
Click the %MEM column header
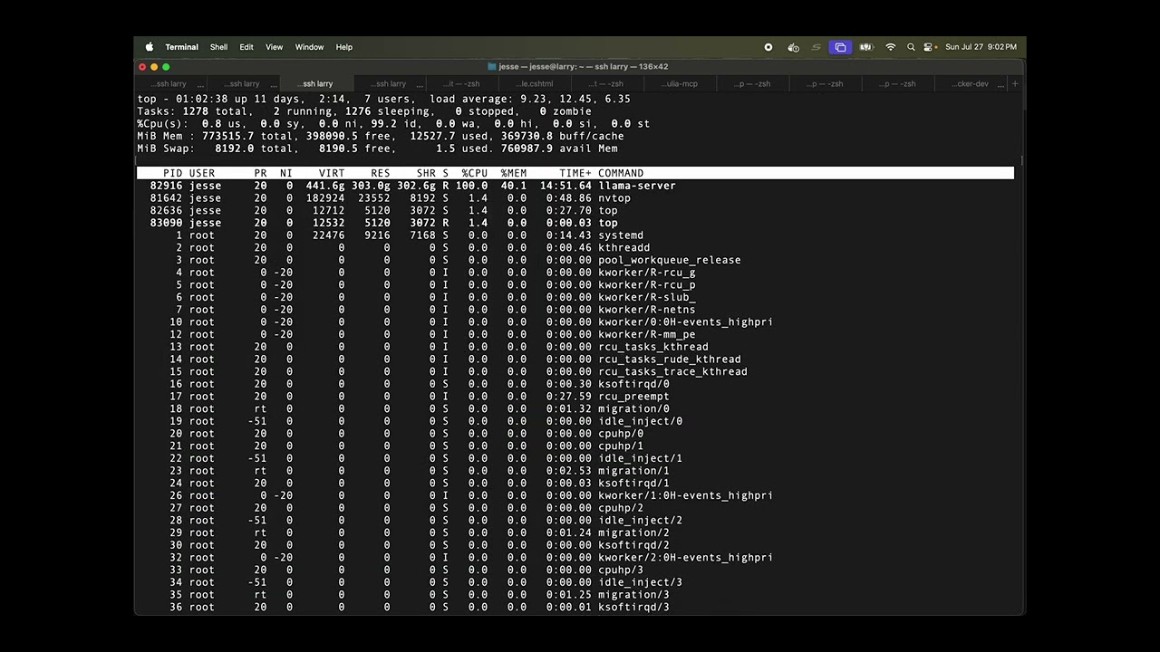point(513,173)
